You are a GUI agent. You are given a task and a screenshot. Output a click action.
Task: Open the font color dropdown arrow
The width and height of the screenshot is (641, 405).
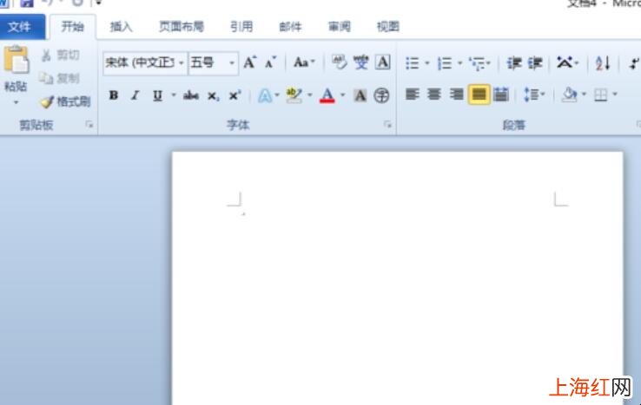pyautogui.click(x=342, y=95)
